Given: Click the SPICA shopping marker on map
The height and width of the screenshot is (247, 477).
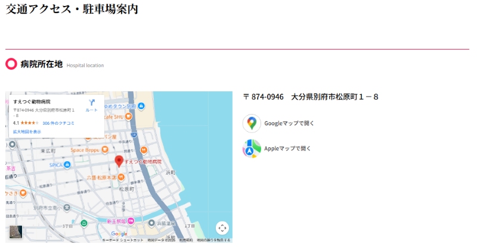Looking at the screenshot, I should (67, 164).
